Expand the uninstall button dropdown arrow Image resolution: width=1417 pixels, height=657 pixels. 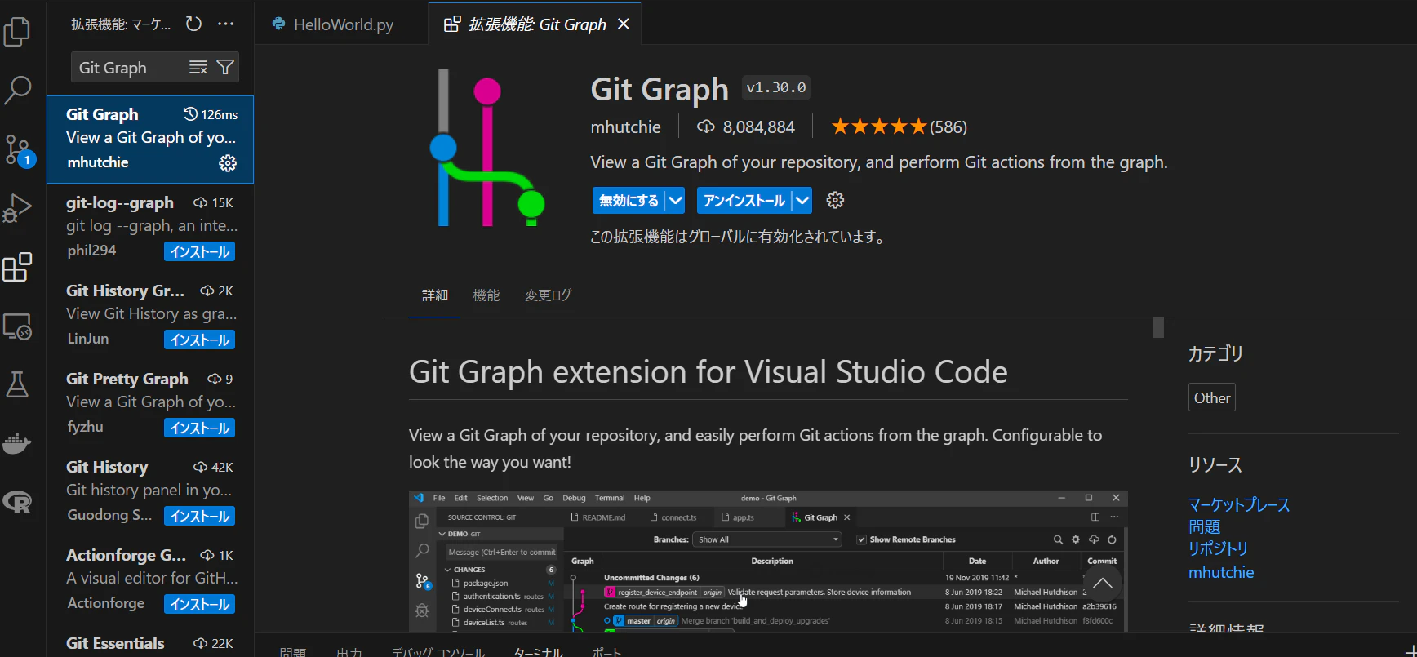tap(802, 200)
